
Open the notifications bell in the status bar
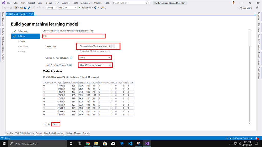(257, 138)
